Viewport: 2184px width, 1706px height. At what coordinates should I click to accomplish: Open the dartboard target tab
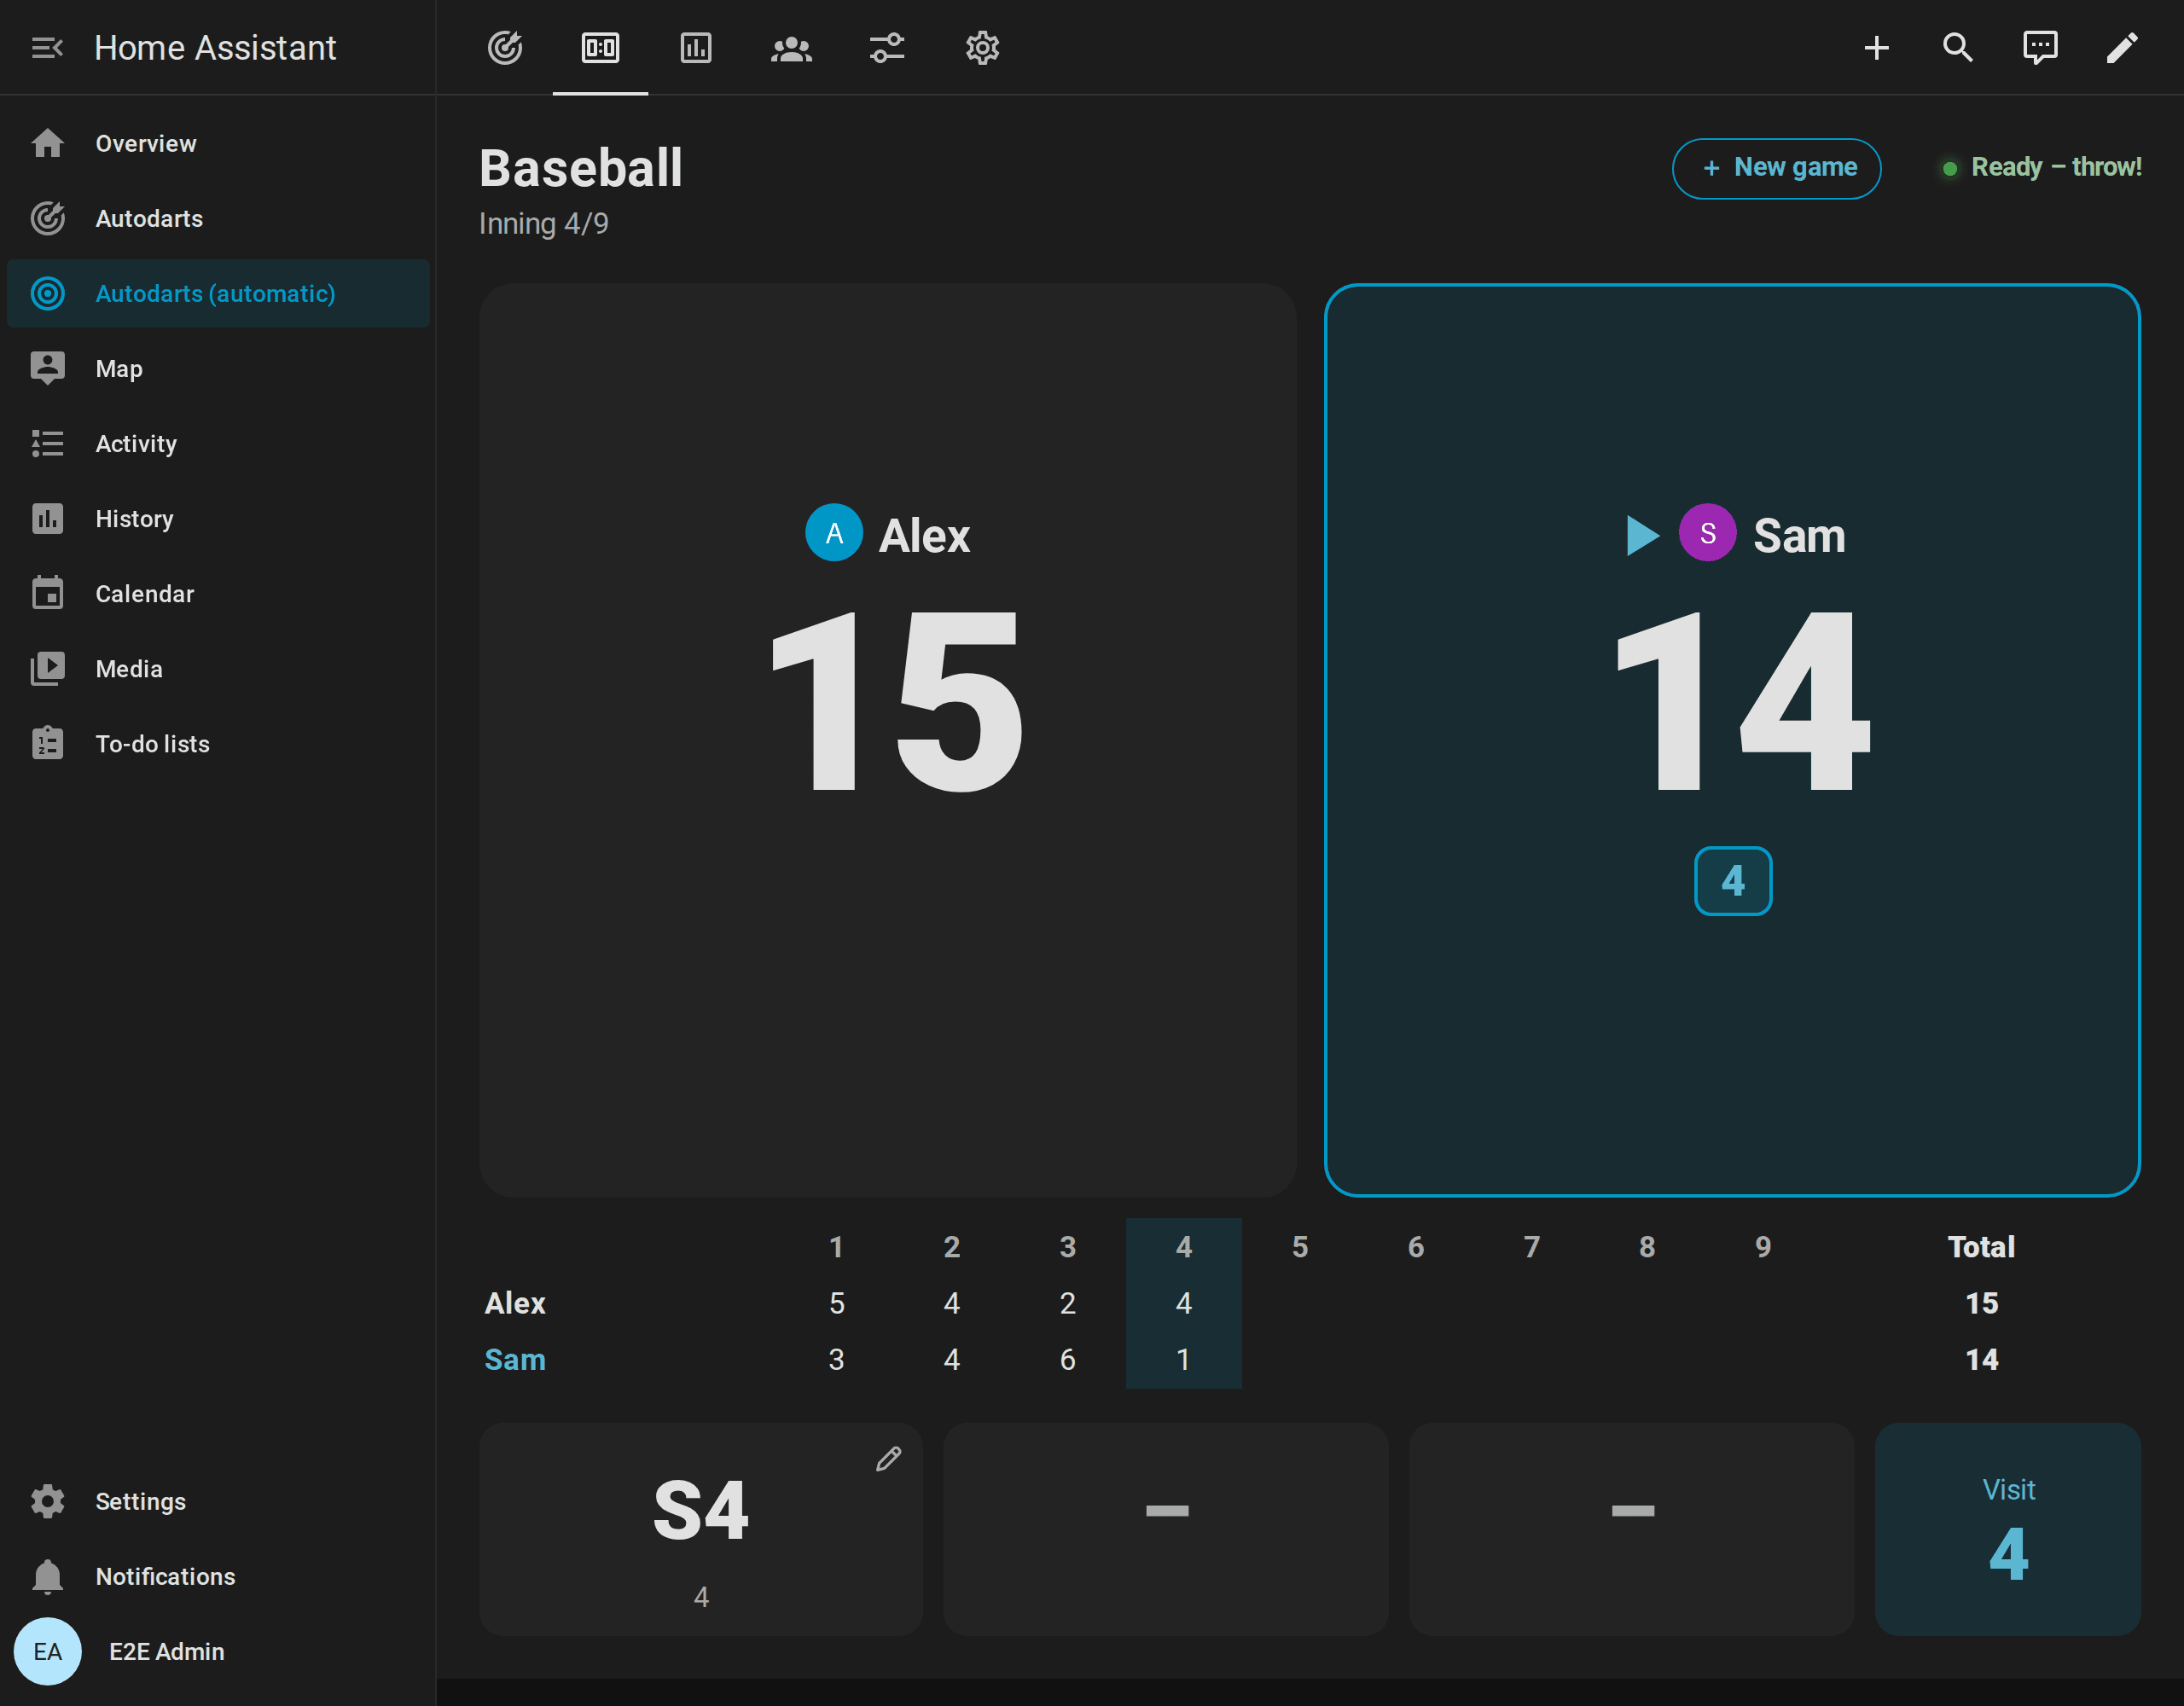505,47
